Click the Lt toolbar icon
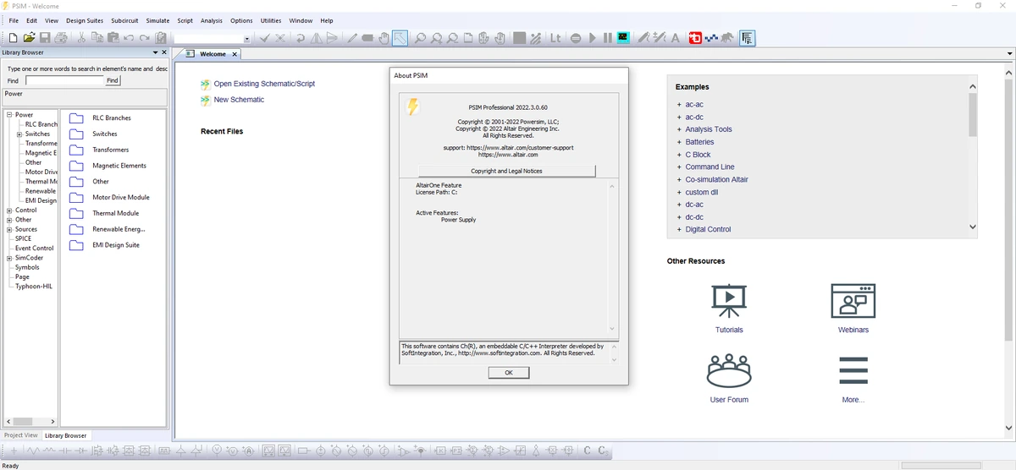This screenshot has height=470, width=1016. (555, 38)
